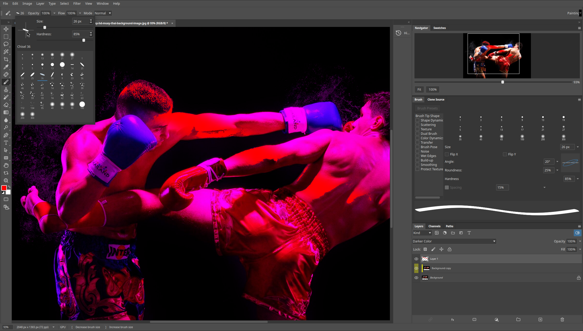This screenshot has height=331, width=583.
Task: Select the Eraser tool
Action: (x=6, y=105)
